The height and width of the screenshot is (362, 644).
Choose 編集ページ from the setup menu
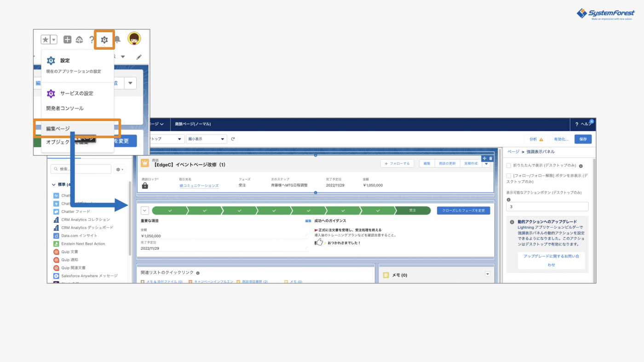tap(58, 128)
